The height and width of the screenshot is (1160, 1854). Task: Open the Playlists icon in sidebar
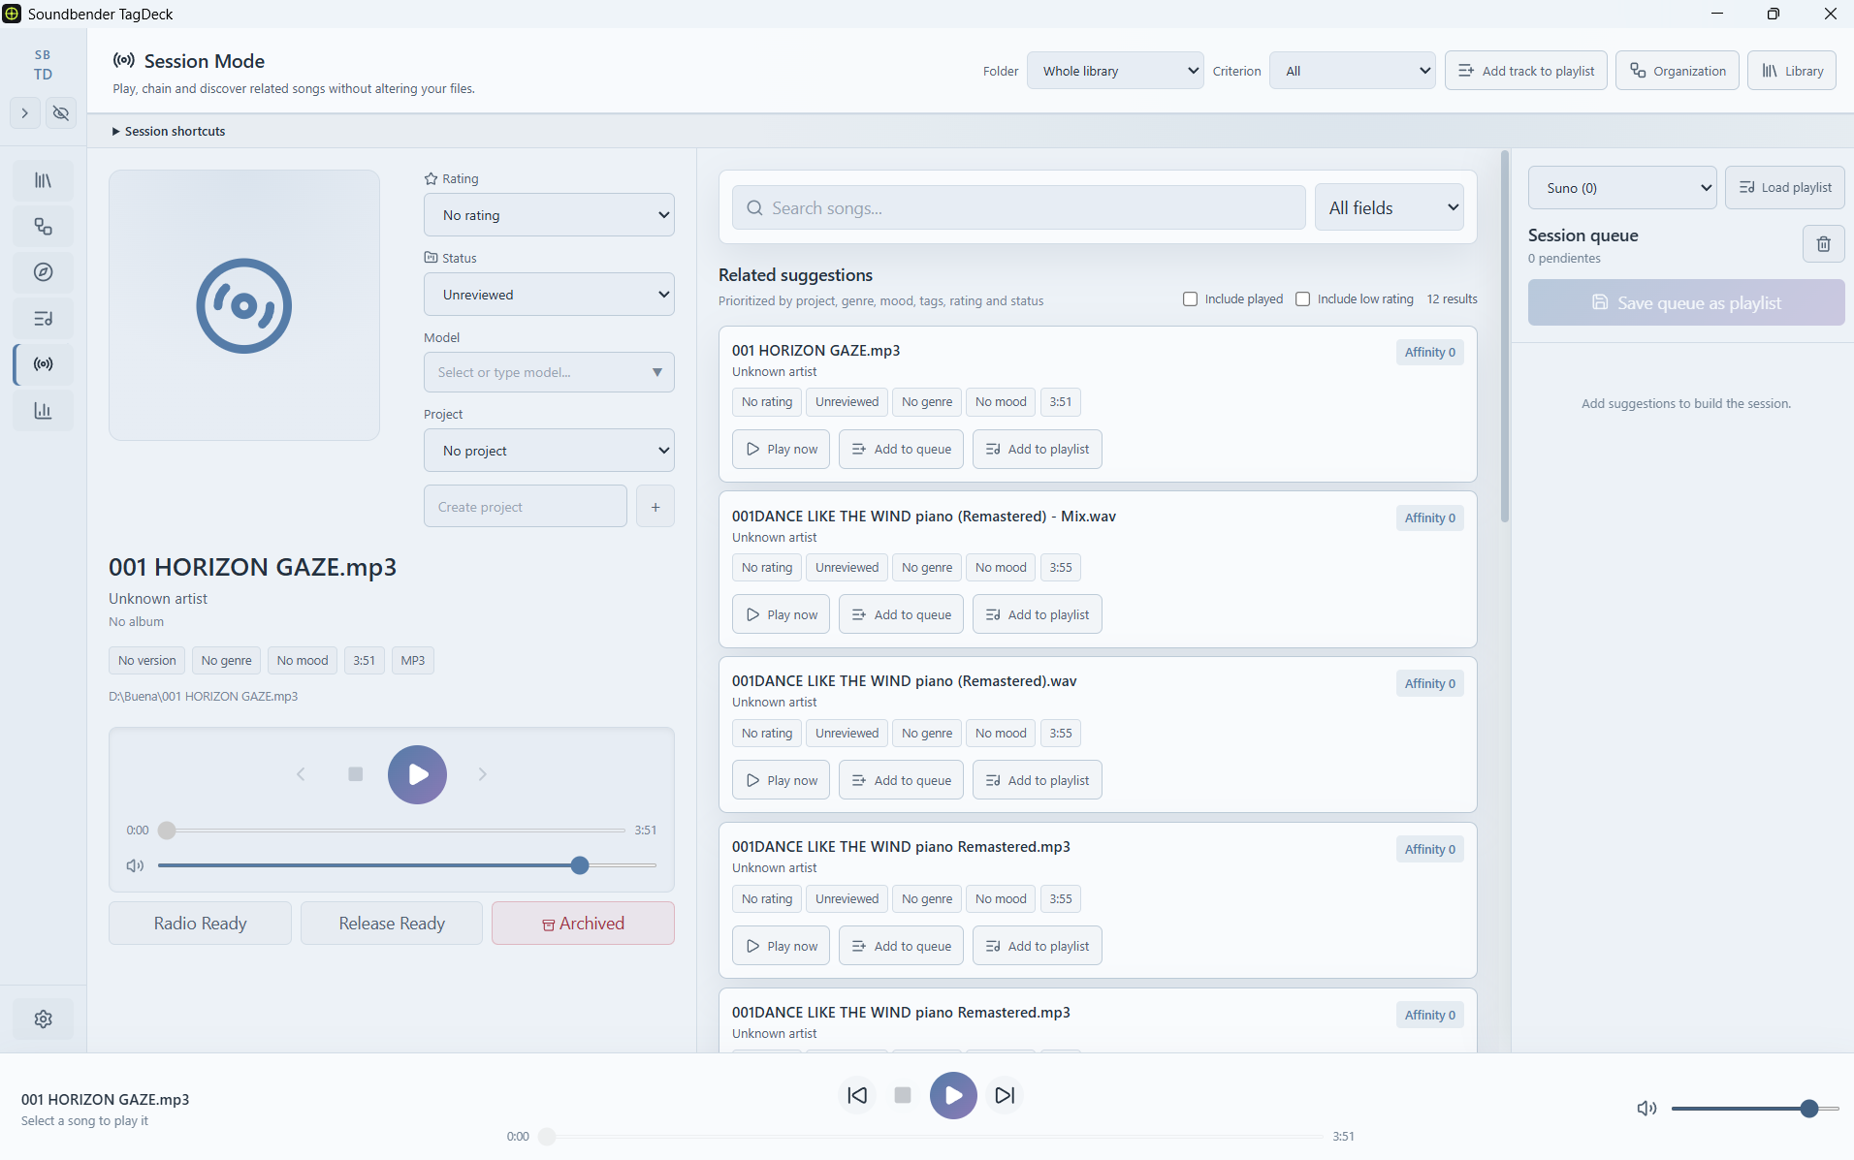tap(43, 319)
